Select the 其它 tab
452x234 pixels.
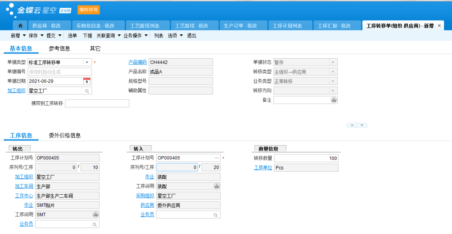[x=95, y=49]
